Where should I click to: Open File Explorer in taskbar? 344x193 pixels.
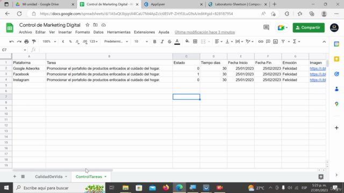125,188
